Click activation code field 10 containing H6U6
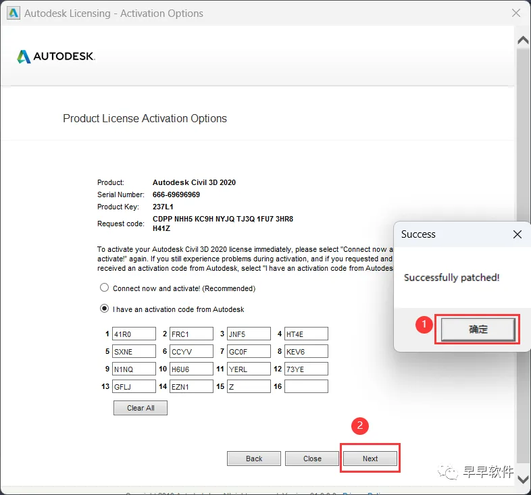The height and width of the screenshot is (495, 531). (x=191, y=369)
